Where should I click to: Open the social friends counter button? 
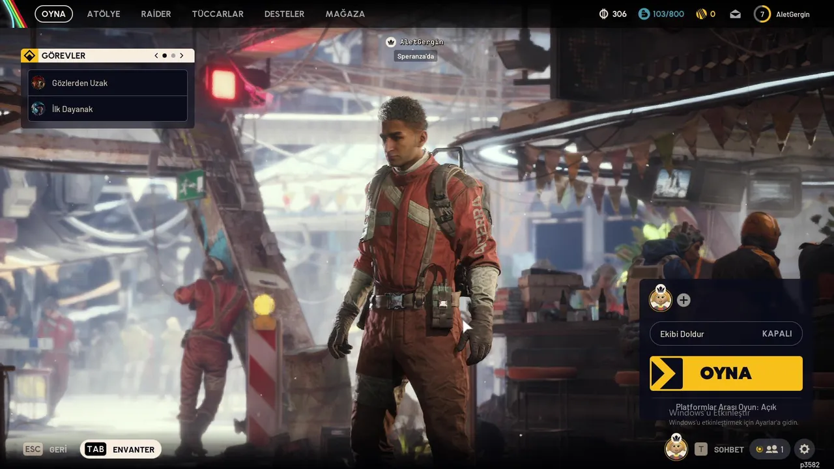[769, 449]
